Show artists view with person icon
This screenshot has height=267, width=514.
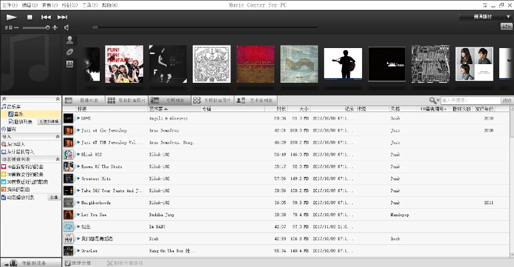[70, 40]
